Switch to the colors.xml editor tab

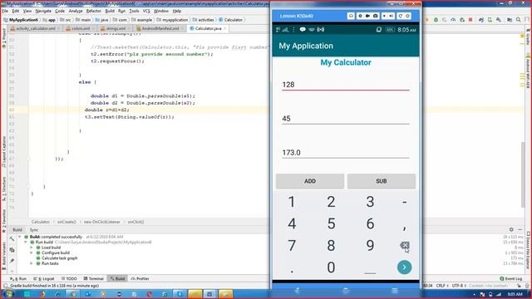click(81, 28)
